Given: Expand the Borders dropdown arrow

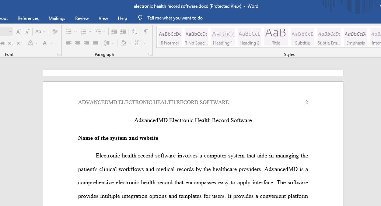Looking at the screenshot, I should pos(144,43).
